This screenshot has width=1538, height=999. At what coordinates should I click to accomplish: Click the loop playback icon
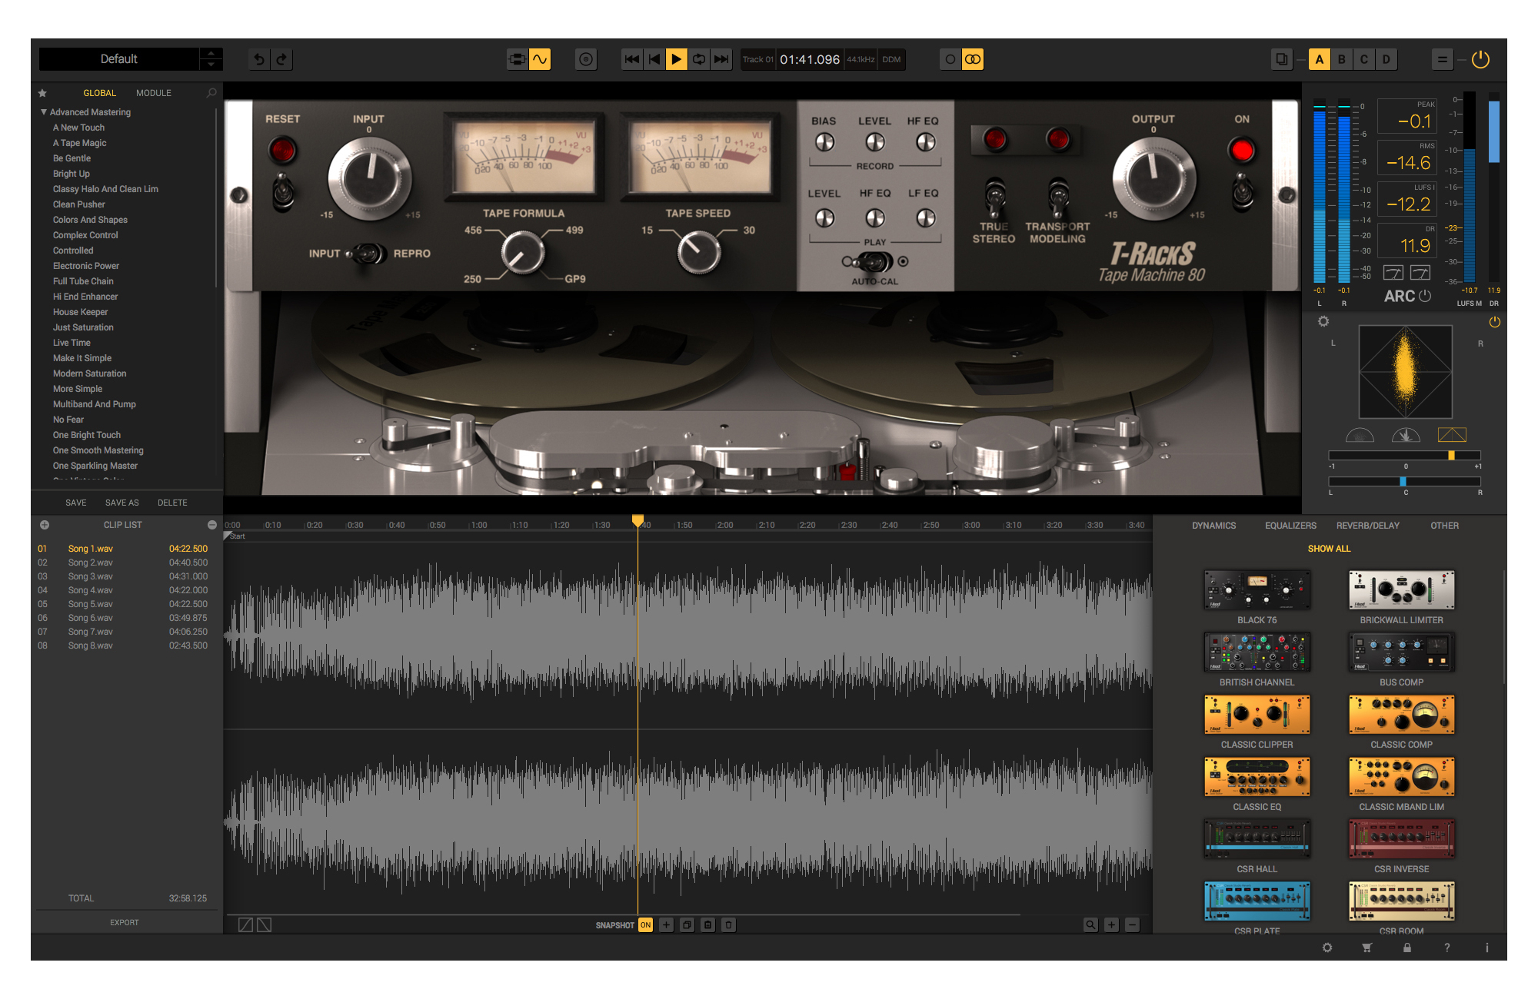click(x=699, y=59)
